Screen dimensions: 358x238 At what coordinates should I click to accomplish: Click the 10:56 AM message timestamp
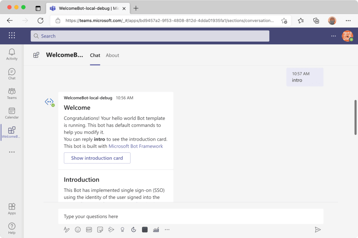[x=124, y=98]
